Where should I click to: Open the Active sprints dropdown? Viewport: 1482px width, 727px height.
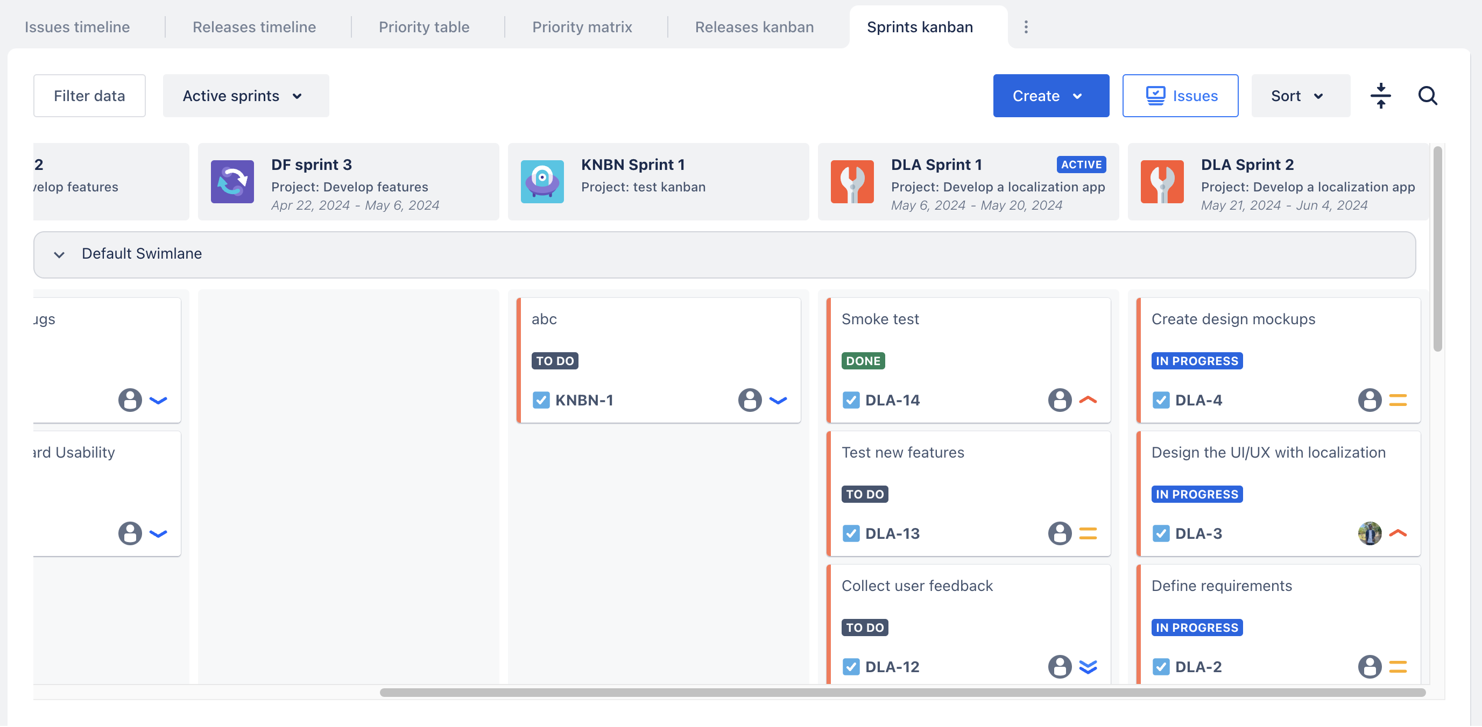coord(246,96)
